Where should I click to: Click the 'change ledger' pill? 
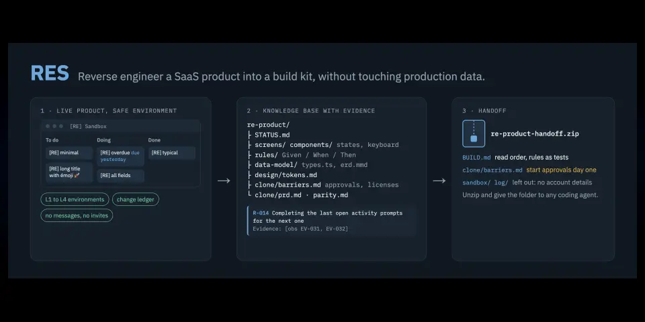(x=135, y=200)
